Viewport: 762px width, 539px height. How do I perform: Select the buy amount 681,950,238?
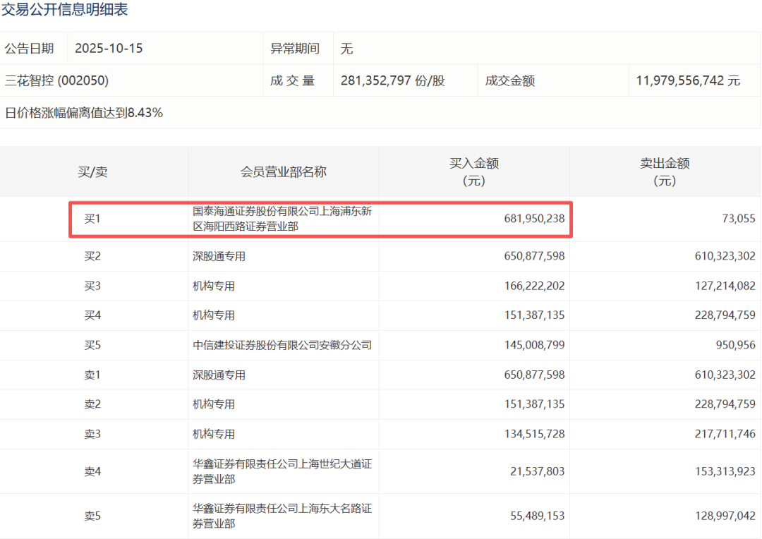[x=525, y=219]
